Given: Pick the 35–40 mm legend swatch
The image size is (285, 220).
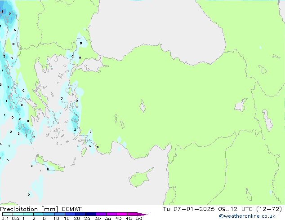Looking at the screenshot, I should click(111, 214).
